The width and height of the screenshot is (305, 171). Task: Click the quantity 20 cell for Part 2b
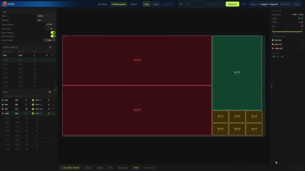[x=26, y=109]
